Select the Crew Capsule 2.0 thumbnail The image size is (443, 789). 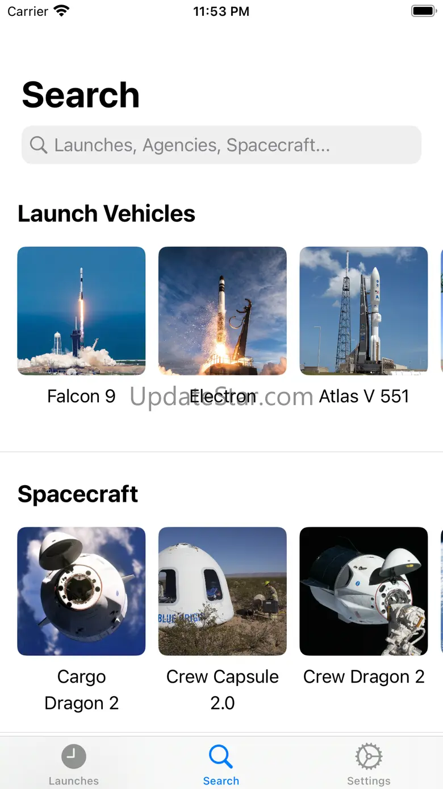click(x=222, y=591)
